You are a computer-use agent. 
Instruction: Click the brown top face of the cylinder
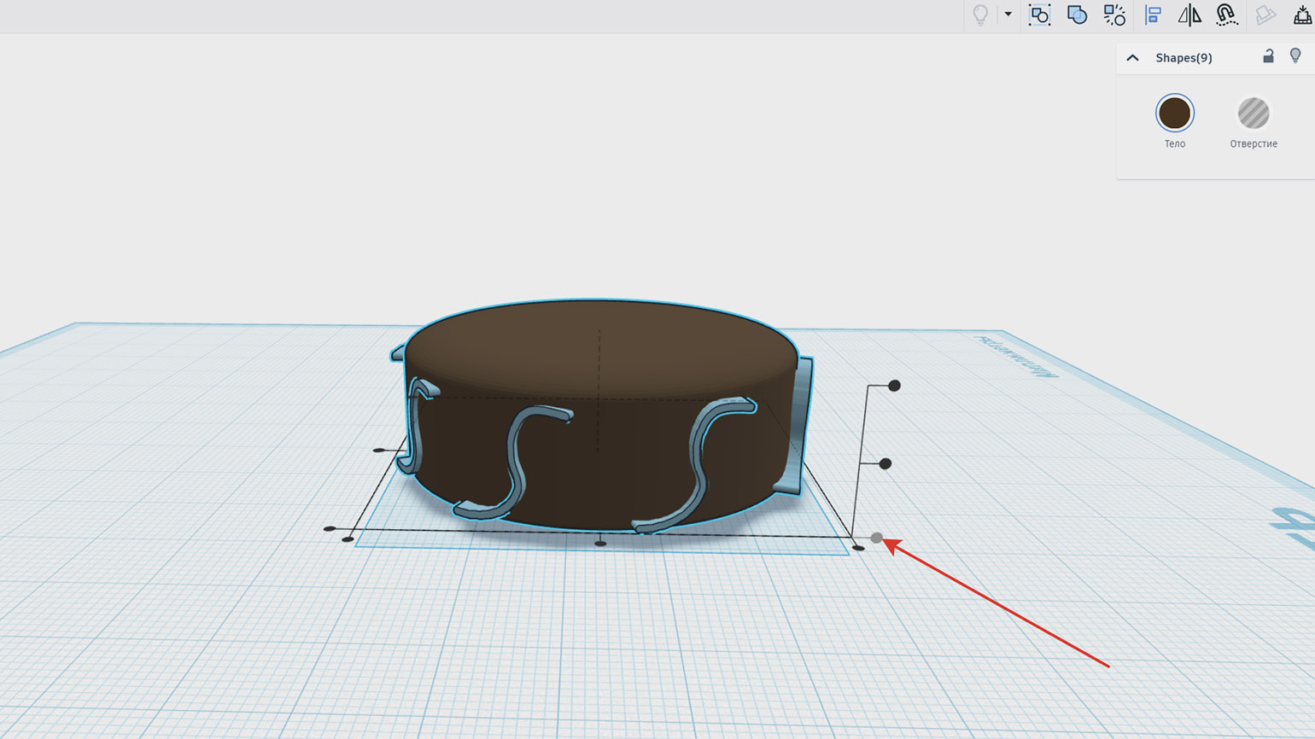598,341
